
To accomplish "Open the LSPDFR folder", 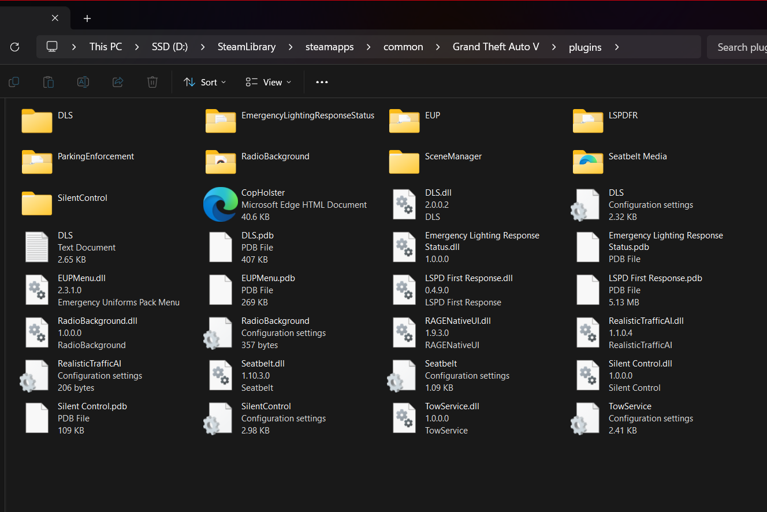I will tap(588, 121).
